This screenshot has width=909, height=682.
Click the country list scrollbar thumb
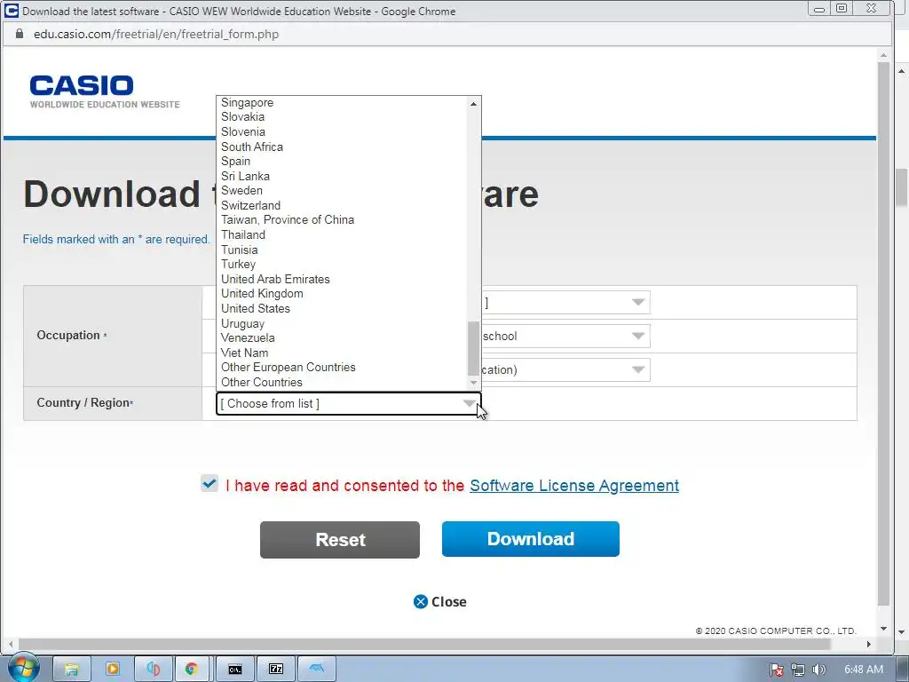pyautogui.click(x=473, y=348)
